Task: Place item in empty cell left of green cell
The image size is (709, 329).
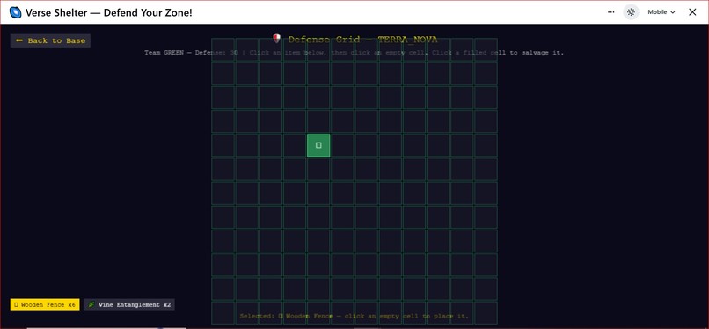Action: pos(295,145)
